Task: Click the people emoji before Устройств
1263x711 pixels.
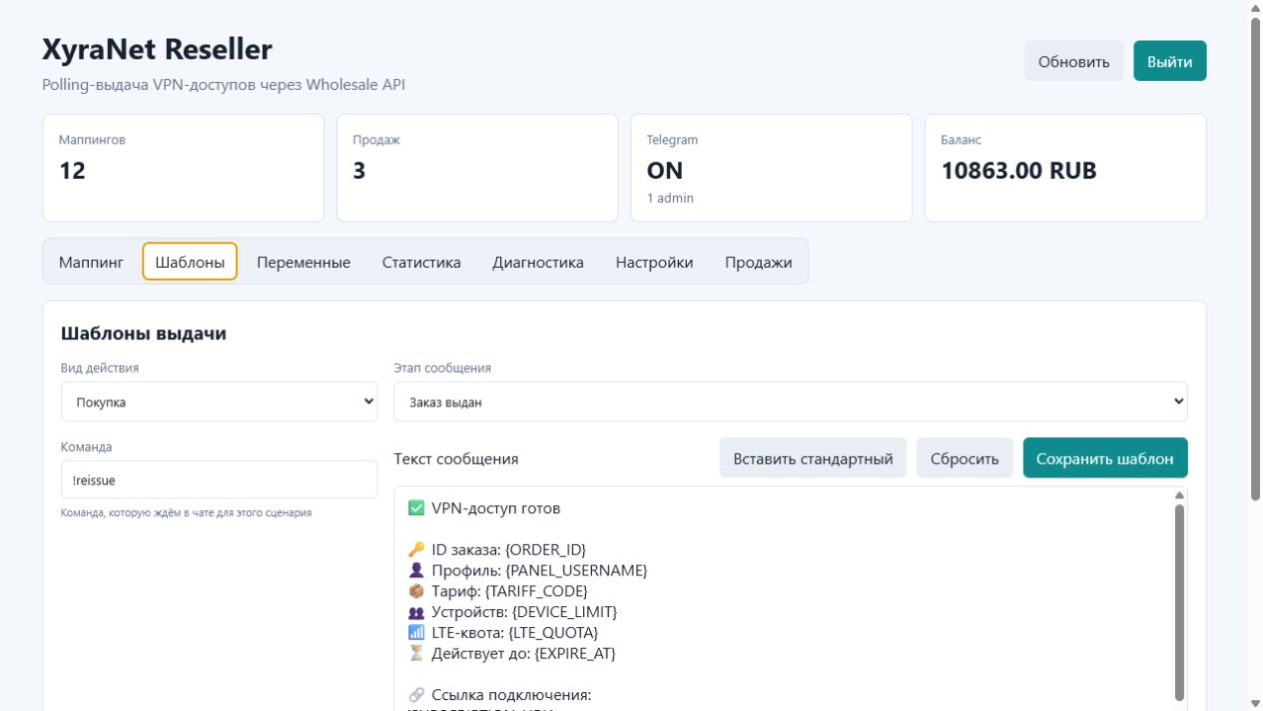Action: [416, 612]
